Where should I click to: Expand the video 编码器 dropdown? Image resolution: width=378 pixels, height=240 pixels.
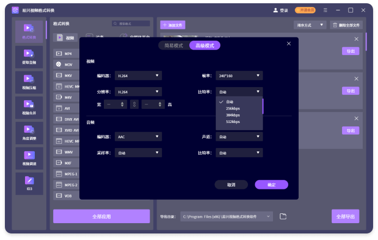(x=138, y=76)
